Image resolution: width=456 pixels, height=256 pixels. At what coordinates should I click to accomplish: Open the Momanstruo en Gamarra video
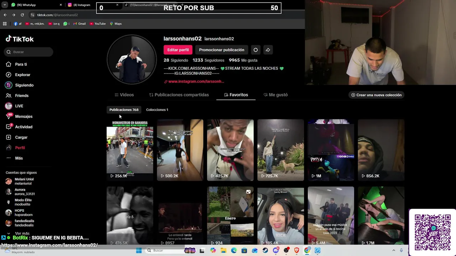(x=130, y=150)
